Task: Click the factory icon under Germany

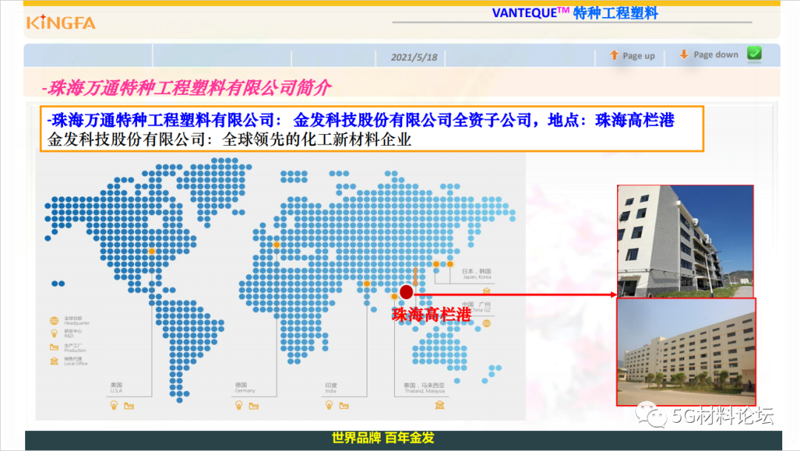Action: (253, 406)
